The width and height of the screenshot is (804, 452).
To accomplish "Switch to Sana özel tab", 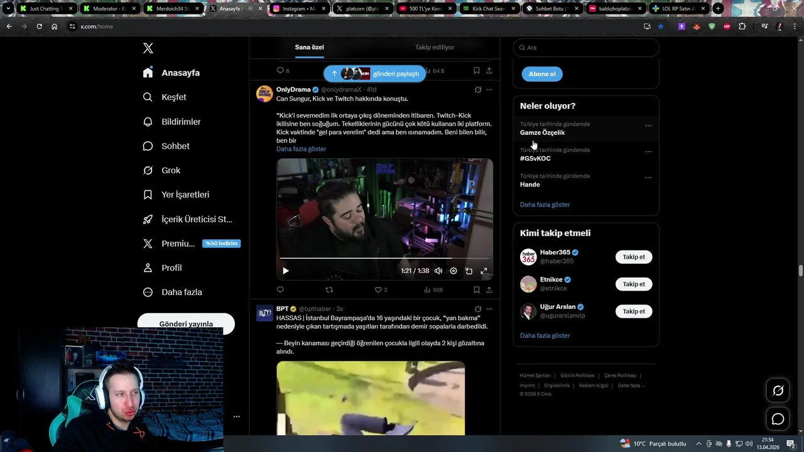I will (x=310, y=47).
